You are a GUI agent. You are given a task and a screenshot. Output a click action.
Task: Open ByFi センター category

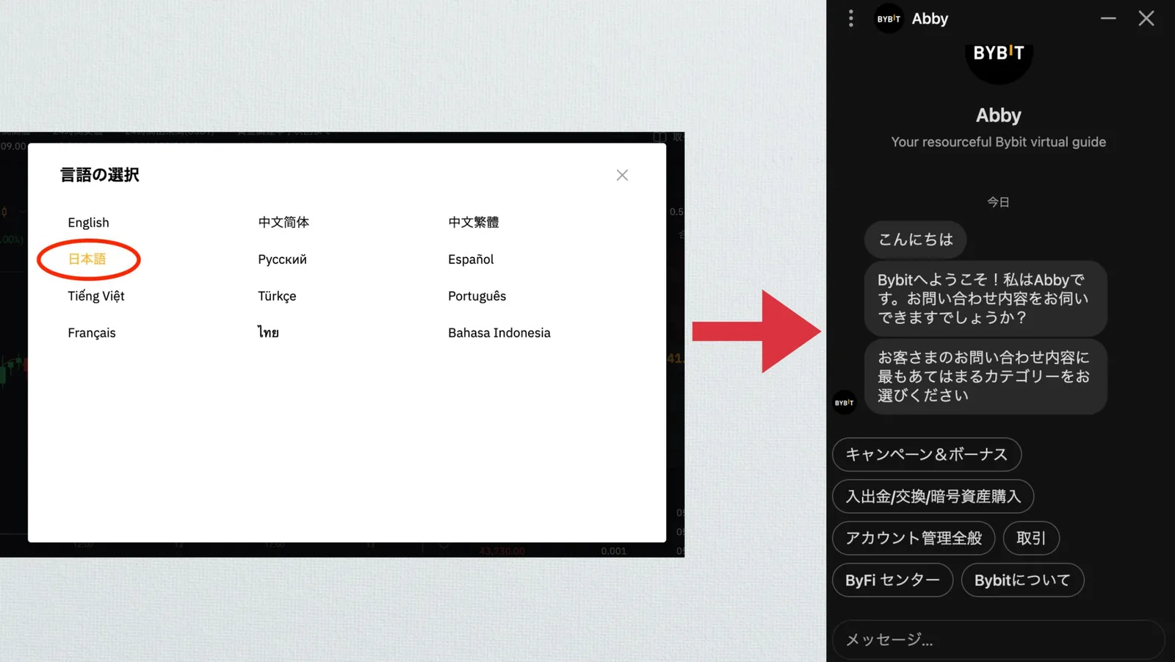pyautogui.click(x=892, y=580)
